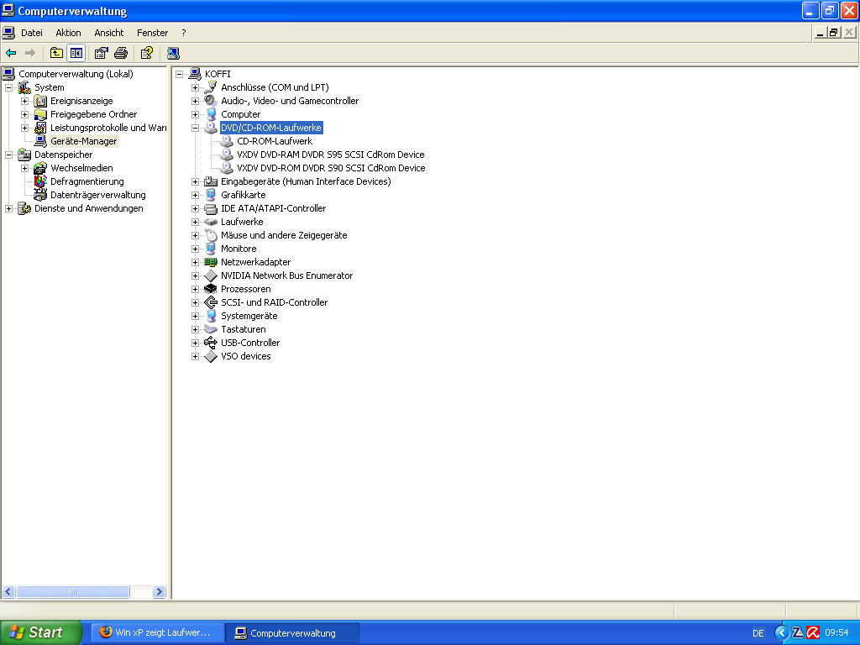
Task: Open the Aktion menu
Action: point(68,33)
